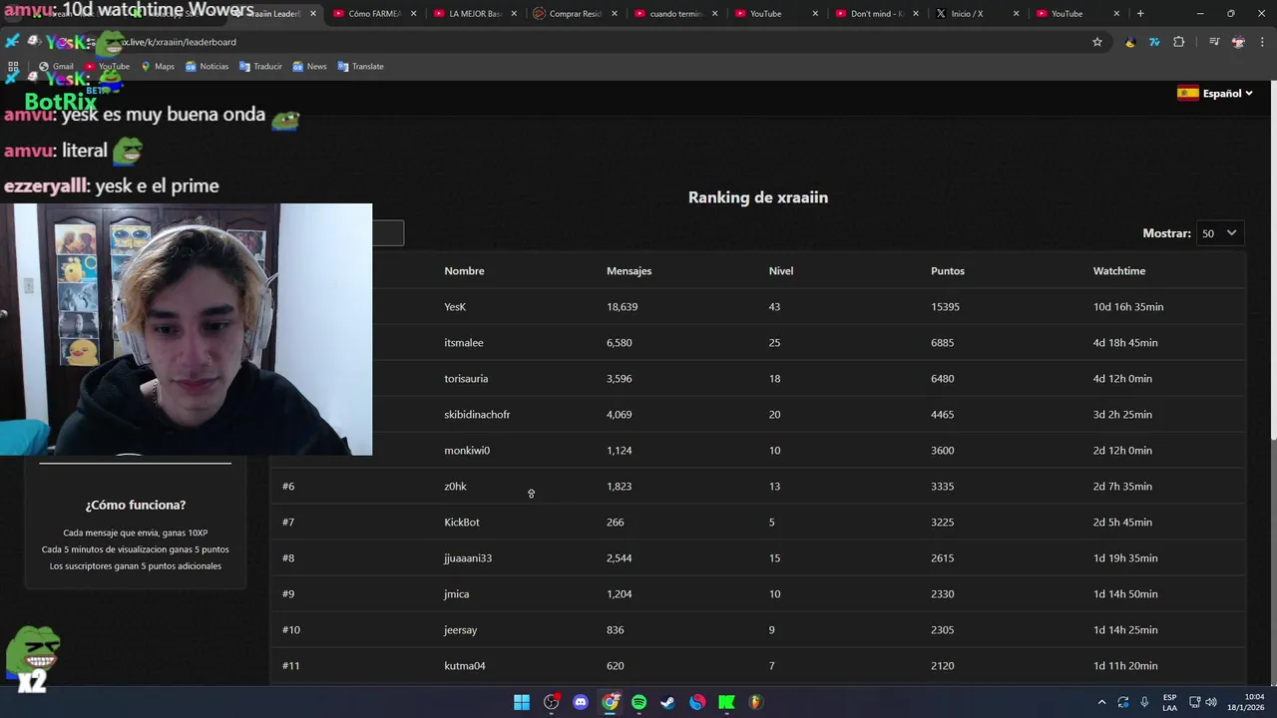Click the Nivel column header

coord(781,271)
